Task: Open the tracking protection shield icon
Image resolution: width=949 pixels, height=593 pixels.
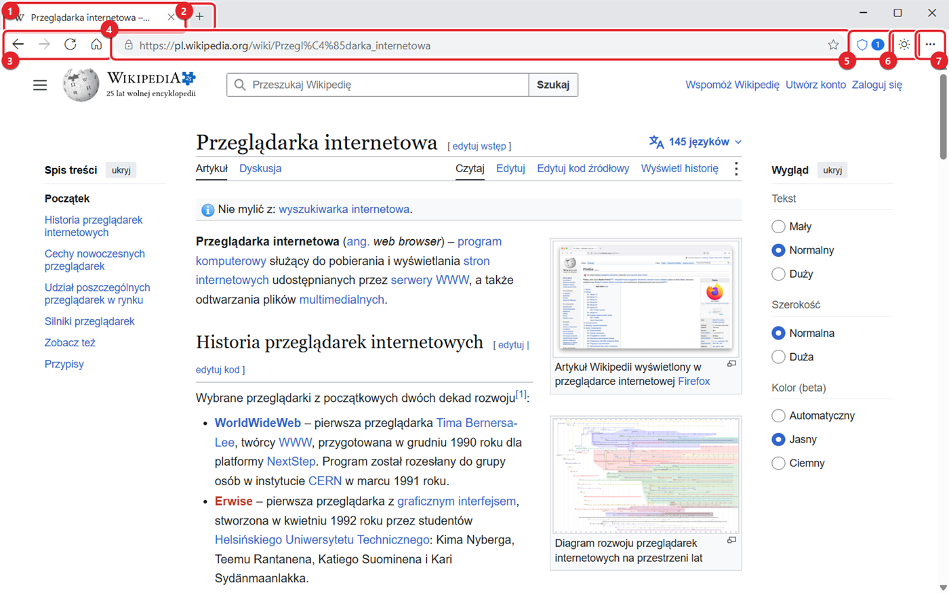Action: 862,45
